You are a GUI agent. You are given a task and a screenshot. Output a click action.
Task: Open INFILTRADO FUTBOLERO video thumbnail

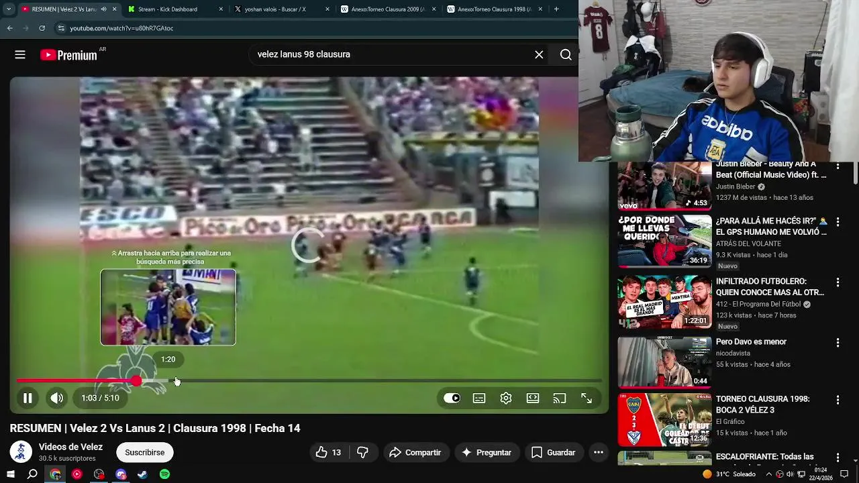[664, 302]
